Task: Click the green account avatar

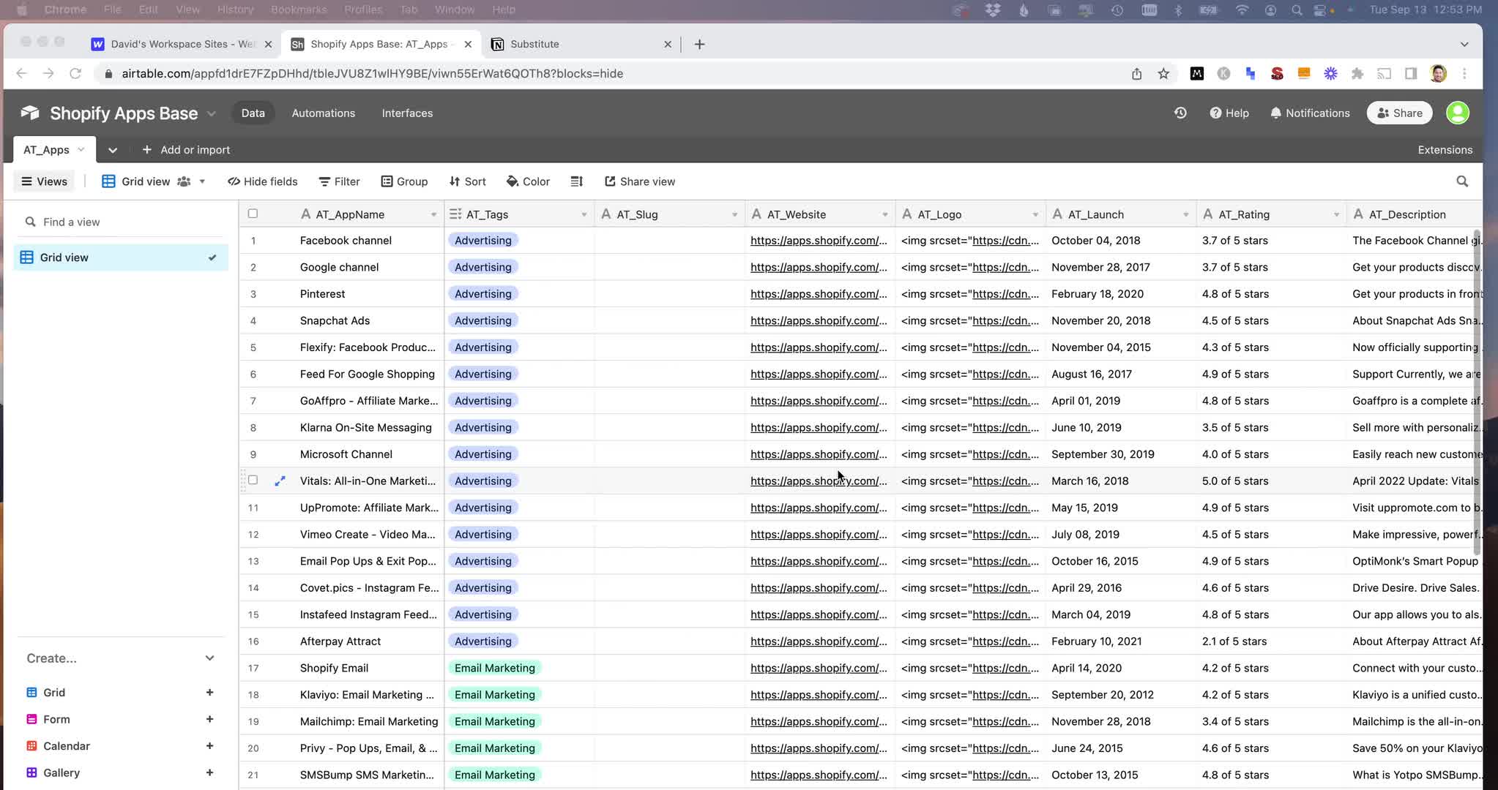Action: (x=1458, y=113)
